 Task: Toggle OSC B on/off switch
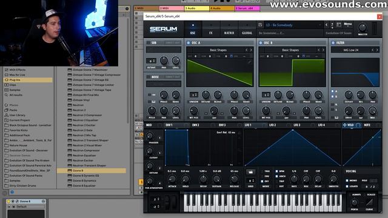[261, 43]
